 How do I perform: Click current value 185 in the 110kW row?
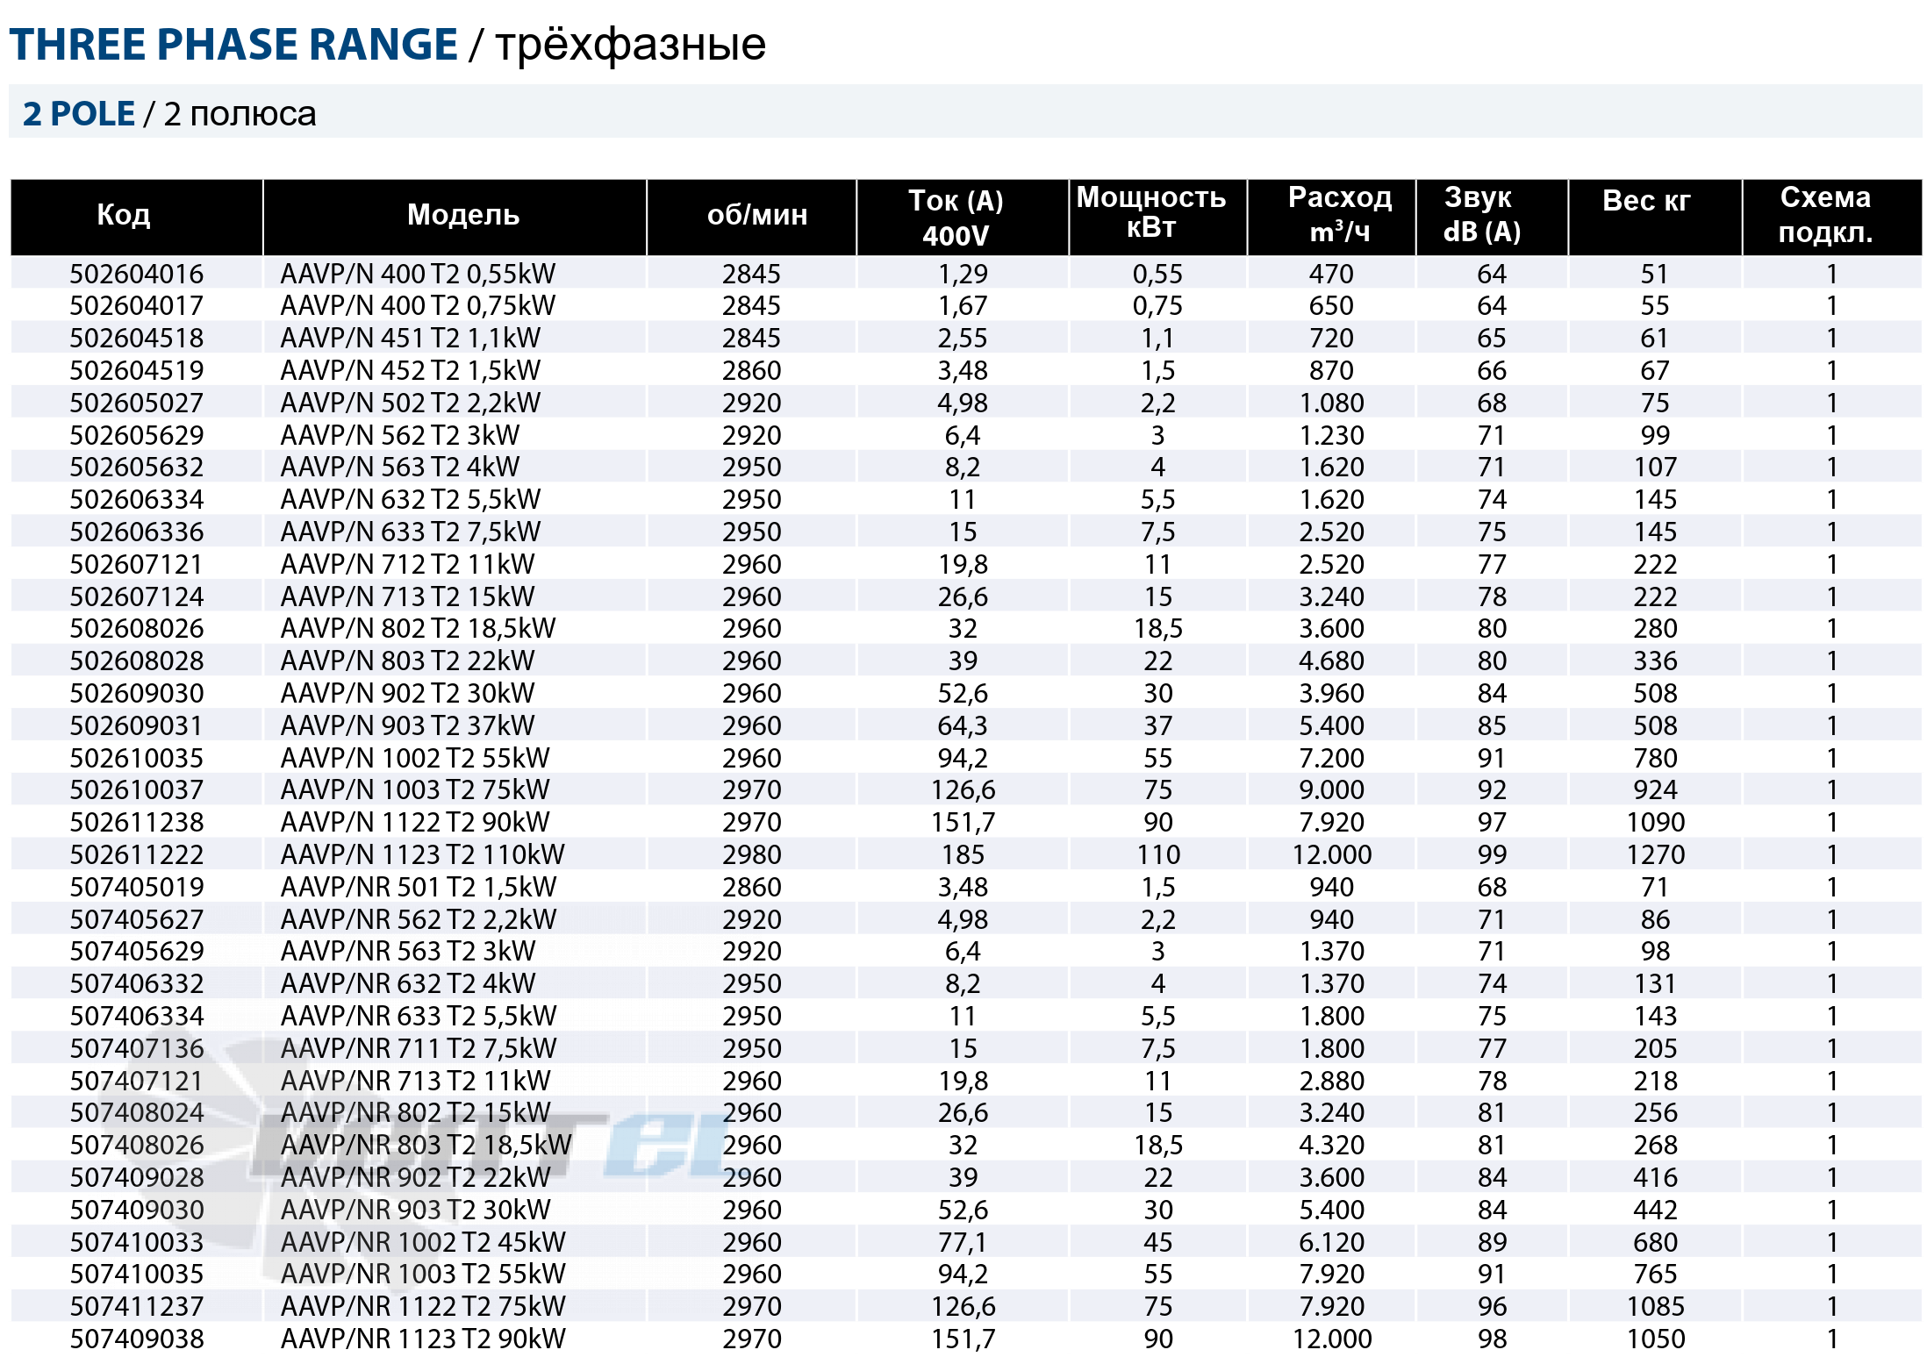tap(963, 854)
